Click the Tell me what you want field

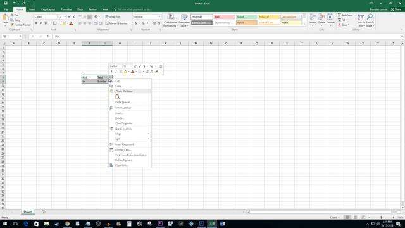point(134,9)
